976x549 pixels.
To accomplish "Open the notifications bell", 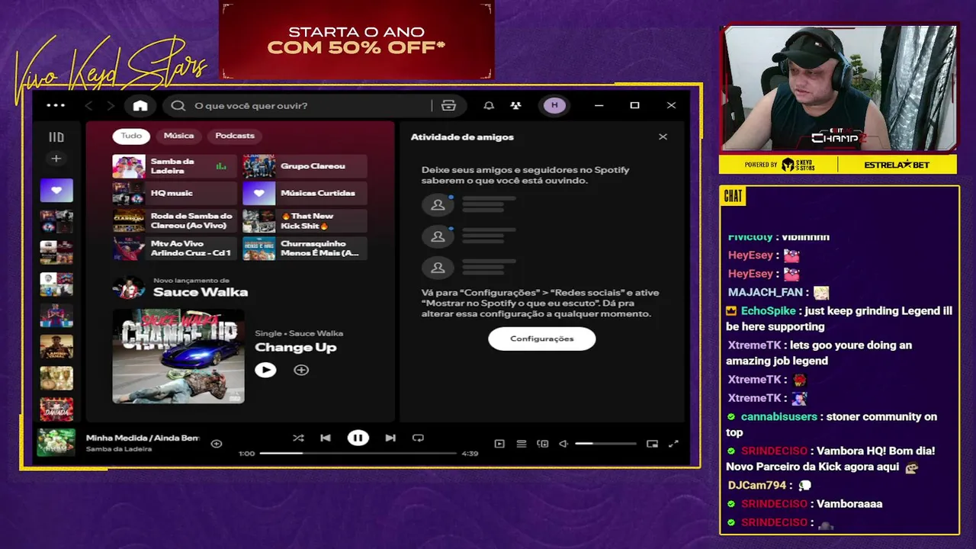I will (x=489, y=105).
